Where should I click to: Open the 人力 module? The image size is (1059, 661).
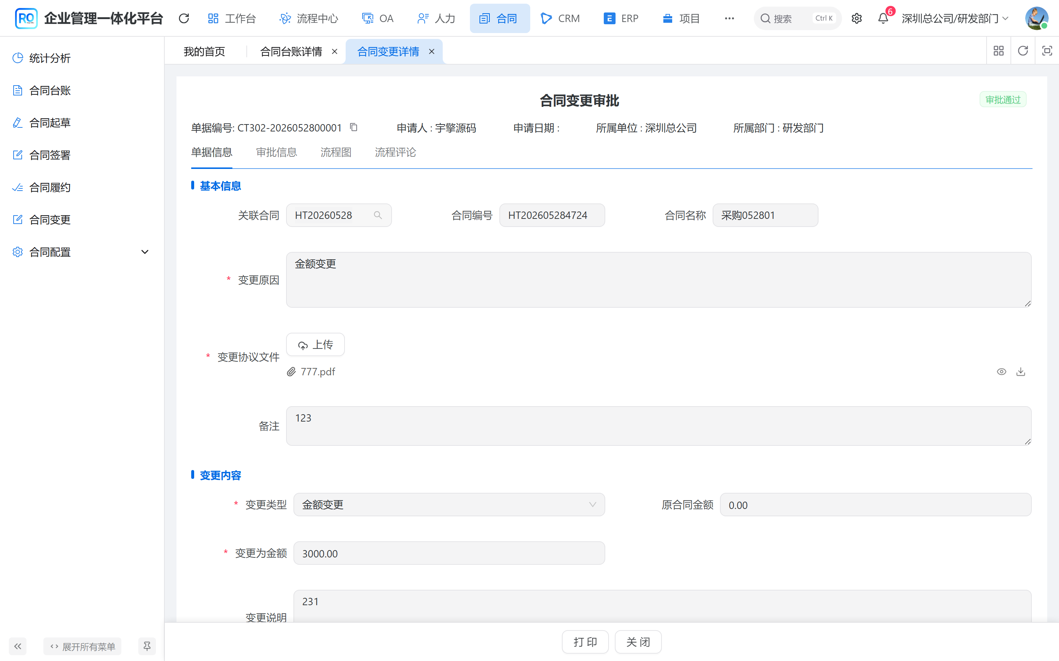(436, 18)
